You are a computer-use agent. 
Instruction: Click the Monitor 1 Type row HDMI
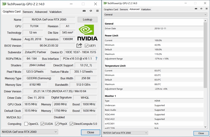(x=154, y=101)
